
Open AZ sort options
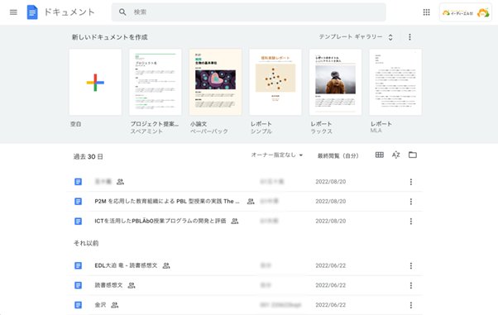point(395,155)
